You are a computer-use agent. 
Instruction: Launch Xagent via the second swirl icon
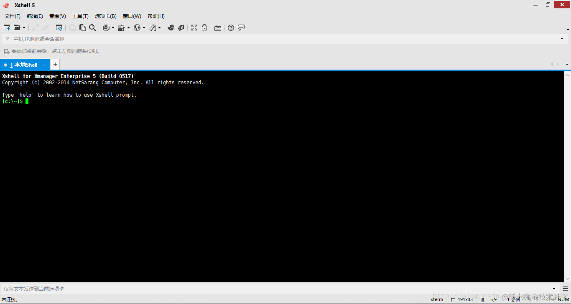click(x=181, y=28)
